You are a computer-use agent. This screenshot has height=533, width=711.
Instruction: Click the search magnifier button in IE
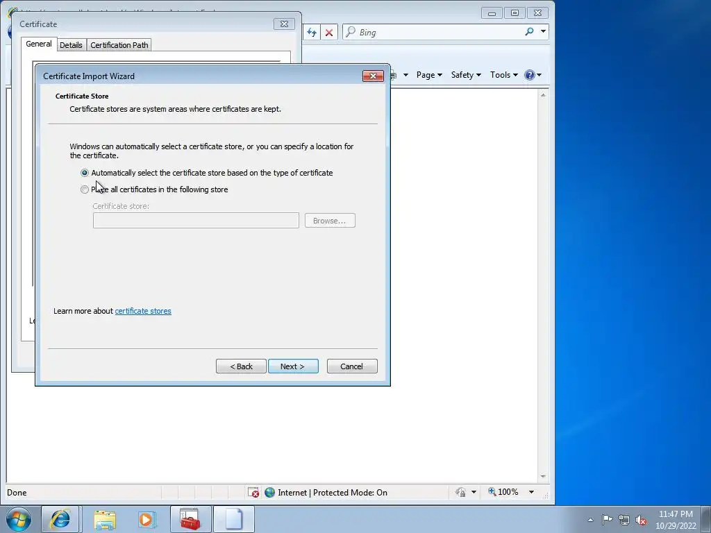pos(529,32)
